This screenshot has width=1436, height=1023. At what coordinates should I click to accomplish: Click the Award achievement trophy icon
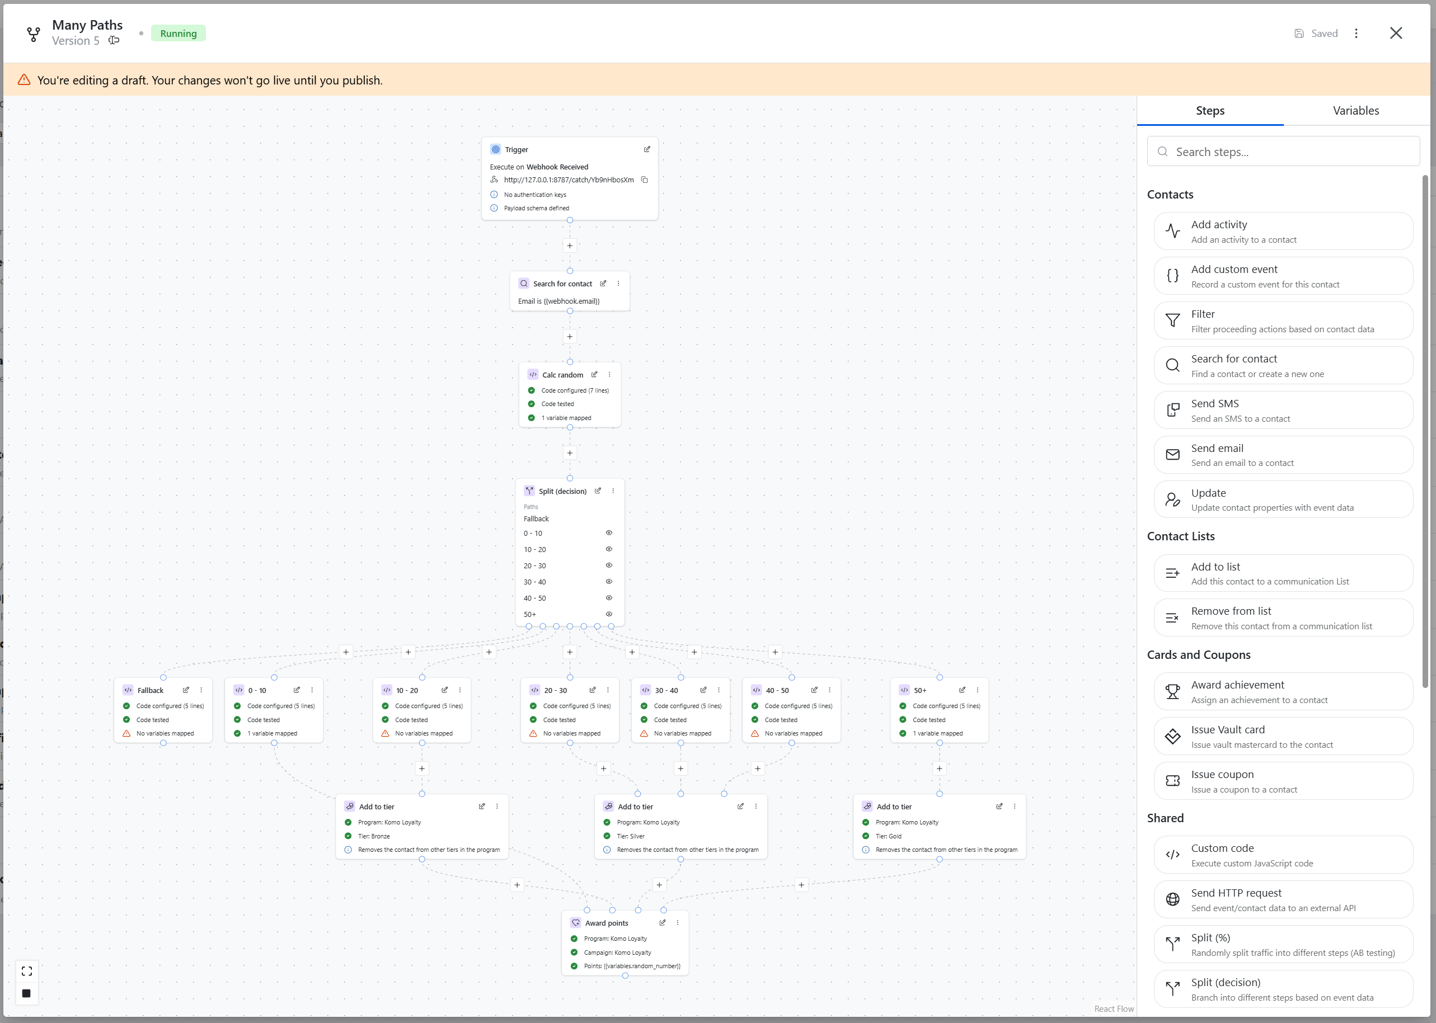tap(1172, 692)
